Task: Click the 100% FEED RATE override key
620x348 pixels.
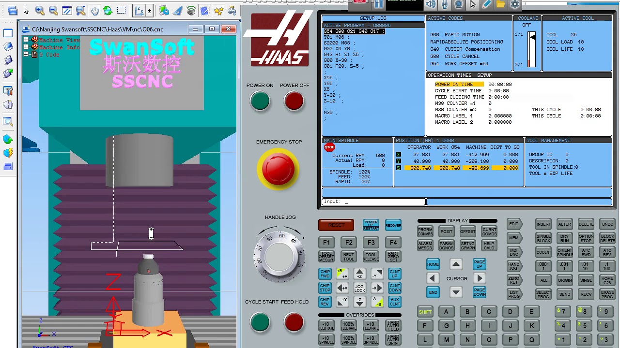Action: (x=348, y=326)
